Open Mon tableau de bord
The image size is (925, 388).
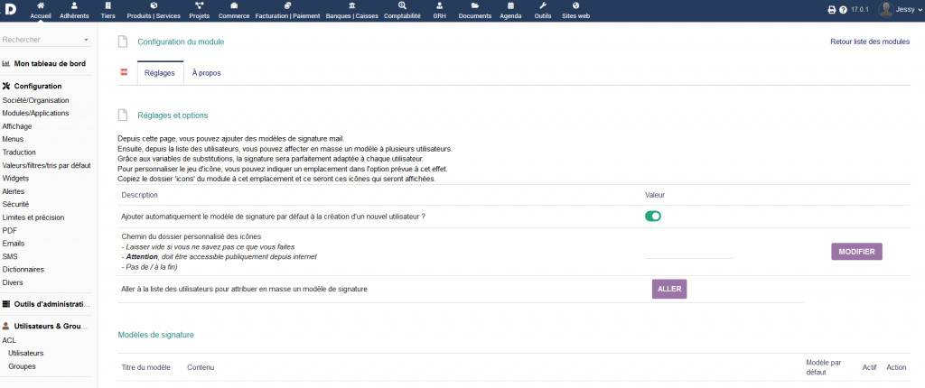[50, 64]
